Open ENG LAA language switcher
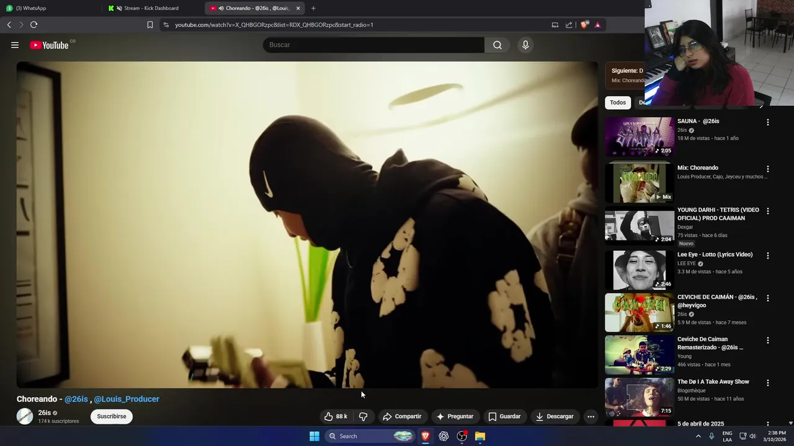794x446 pixels. [x=727, y=436]
